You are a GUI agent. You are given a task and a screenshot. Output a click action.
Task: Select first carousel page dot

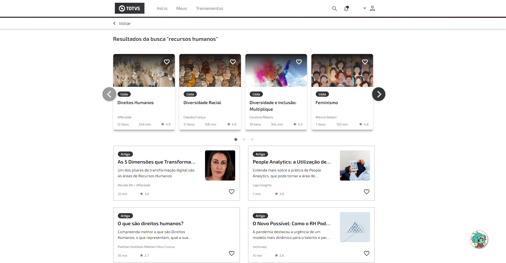pos(236,139)
